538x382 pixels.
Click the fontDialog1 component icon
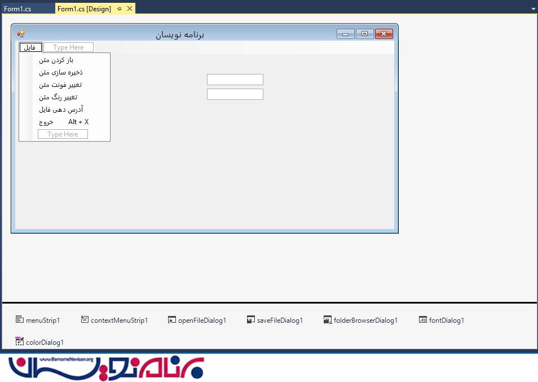[423, 319]
